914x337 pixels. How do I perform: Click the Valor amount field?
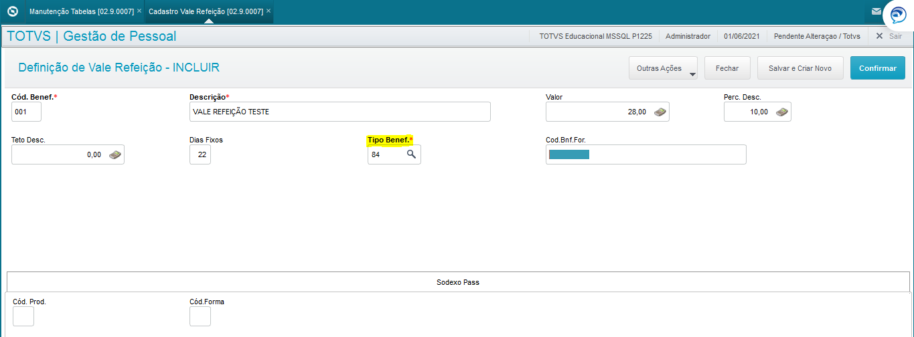pyautogui.click(x=607, y=112)
